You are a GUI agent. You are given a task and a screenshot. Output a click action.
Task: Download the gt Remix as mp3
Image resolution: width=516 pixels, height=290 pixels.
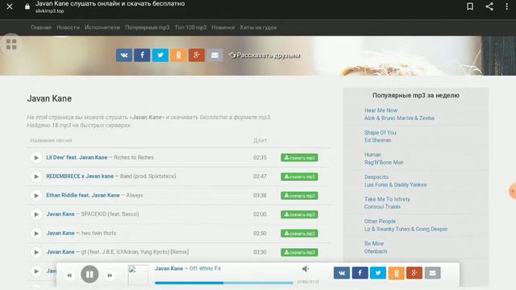click(299, 252)
